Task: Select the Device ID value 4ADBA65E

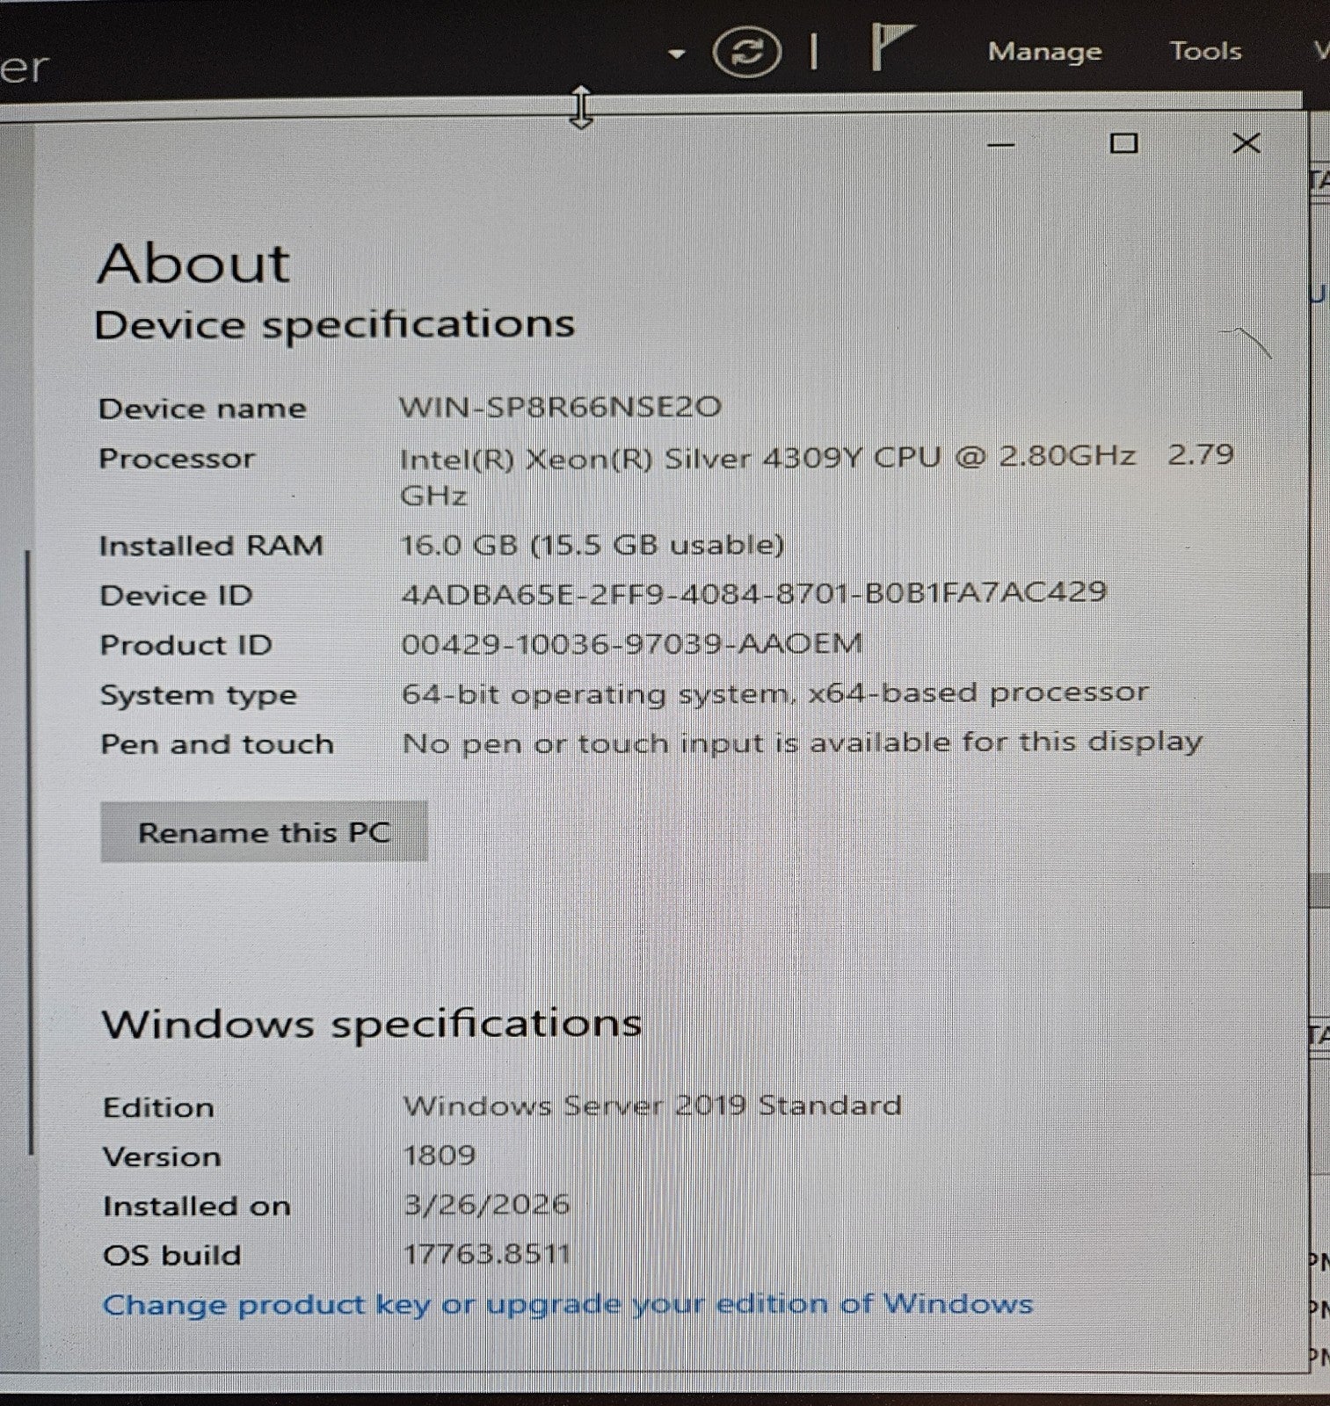Action: coord(753,593)
